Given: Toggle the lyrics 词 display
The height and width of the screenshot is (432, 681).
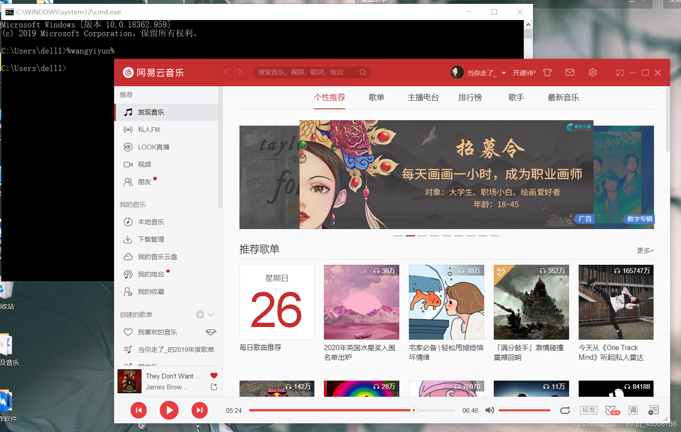Looking at the screenshot, I should pos(633,410).
